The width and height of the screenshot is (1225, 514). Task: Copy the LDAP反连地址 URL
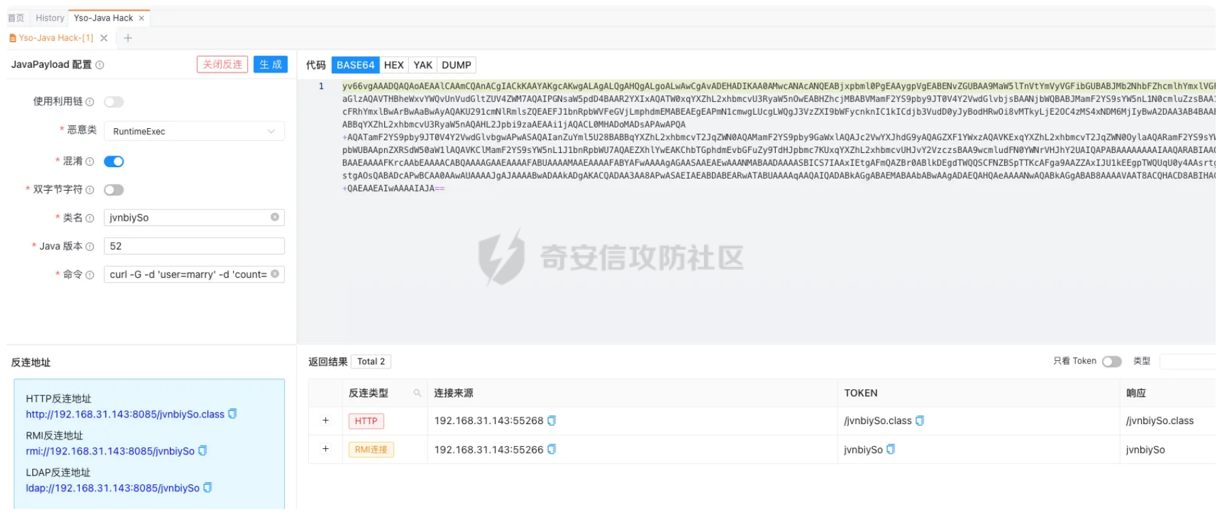click(208, 488)
